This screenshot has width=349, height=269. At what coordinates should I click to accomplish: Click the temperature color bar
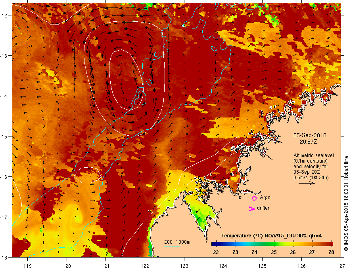click(272, 244)
